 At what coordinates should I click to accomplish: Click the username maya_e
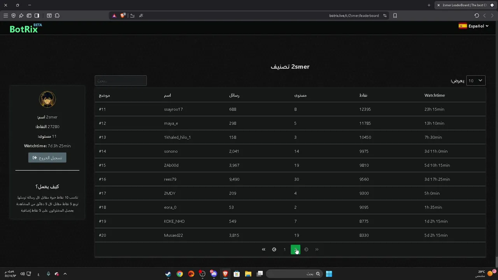point(171,123)
